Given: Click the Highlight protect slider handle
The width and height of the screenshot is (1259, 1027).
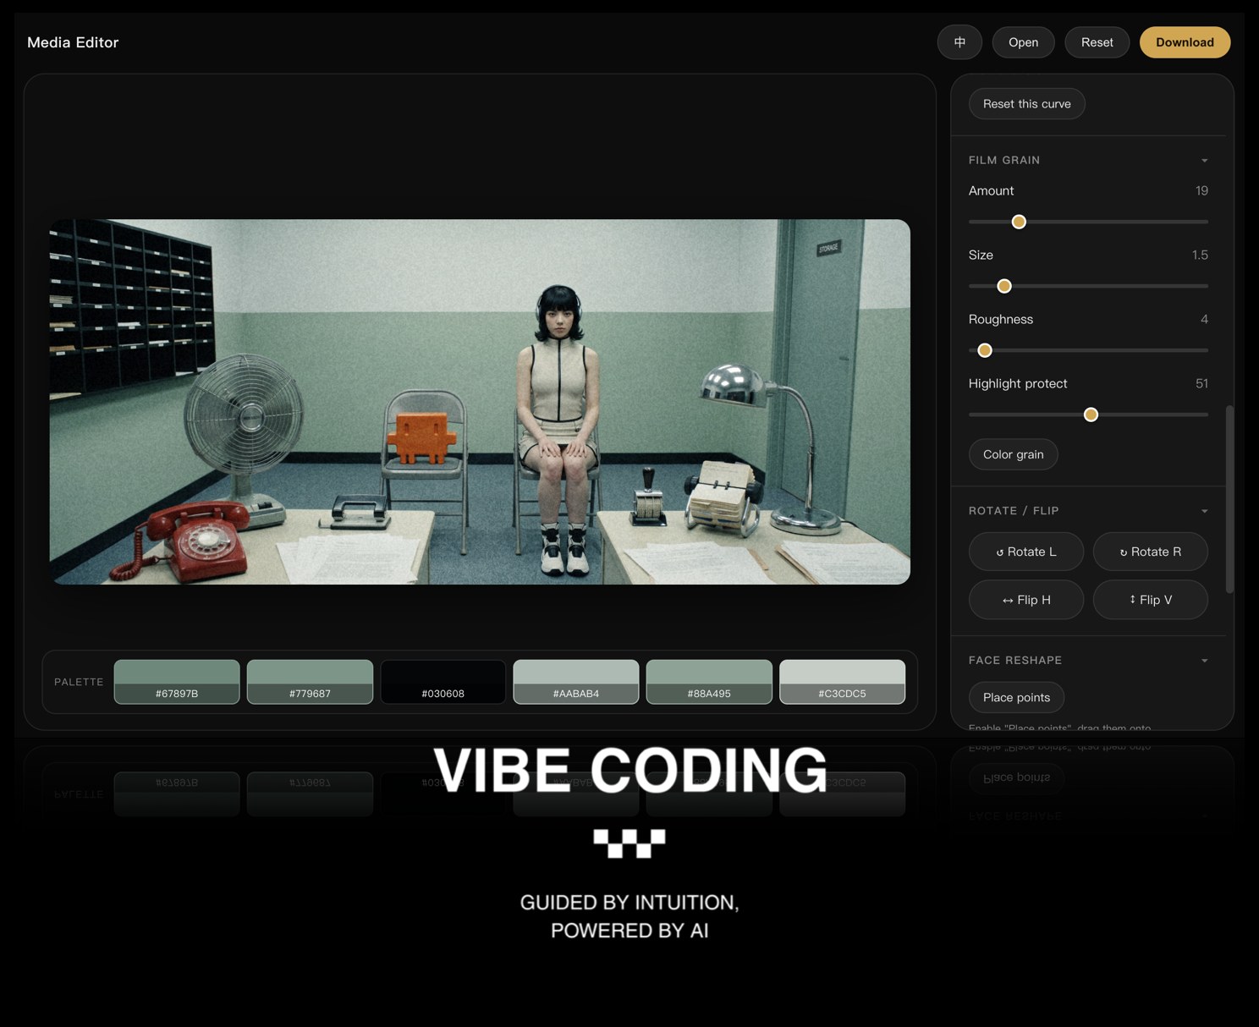Looking at the screenshot, I should click(x=1091, y=415).
